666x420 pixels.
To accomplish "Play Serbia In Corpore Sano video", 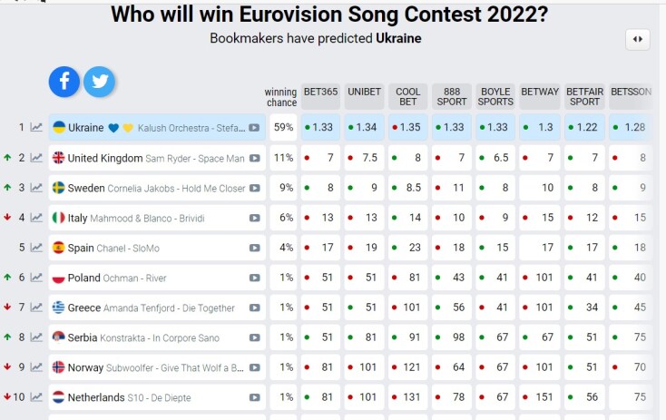I will pyautogui.click(x=255, y=337).
